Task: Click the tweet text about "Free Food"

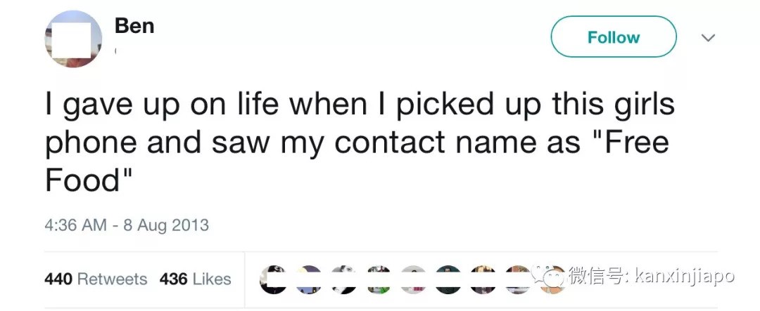Action: coord(359,143)
